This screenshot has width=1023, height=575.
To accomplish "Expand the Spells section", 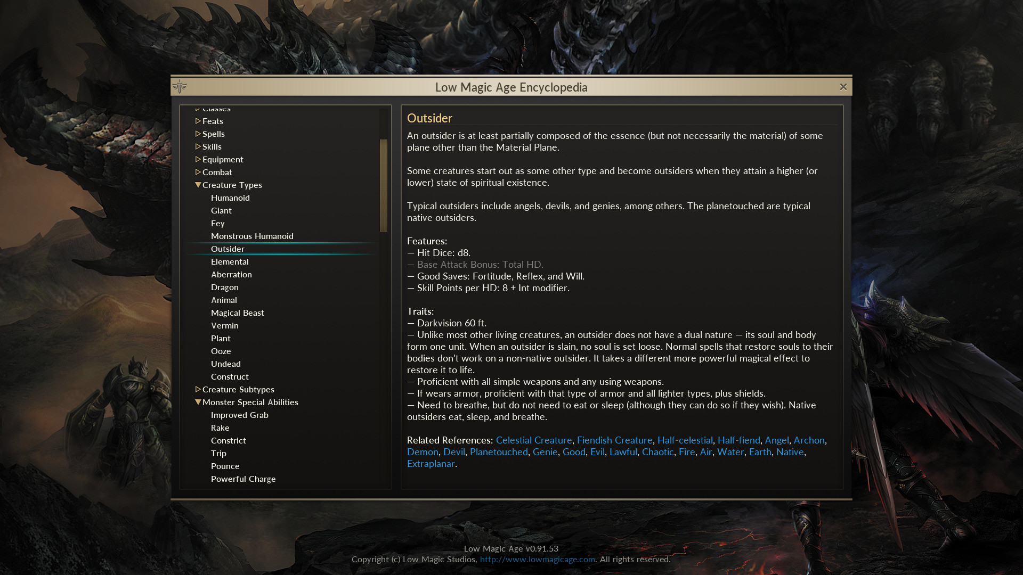I will [x=214, y=134].
